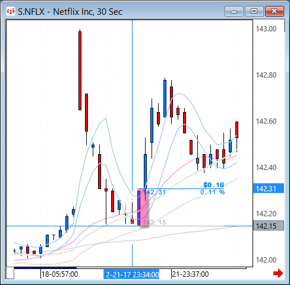
Task: Click the 21-23:37:00 time axis label
Action: point(190,274)
